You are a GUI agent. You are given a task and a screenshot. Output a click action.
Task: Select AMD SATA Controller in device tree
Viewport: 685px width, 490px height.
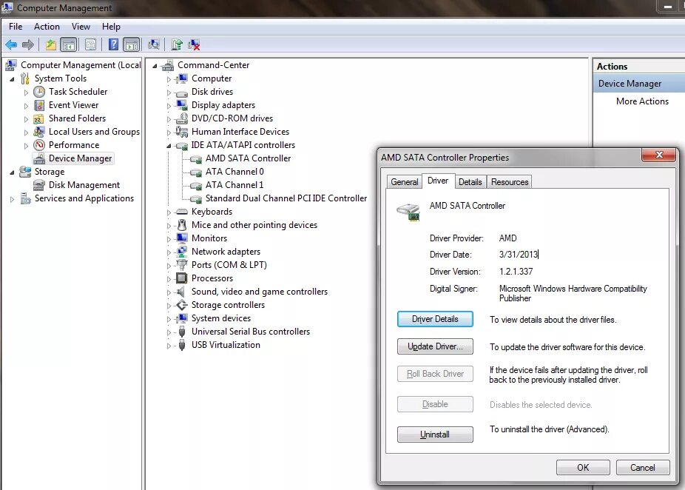248,158
